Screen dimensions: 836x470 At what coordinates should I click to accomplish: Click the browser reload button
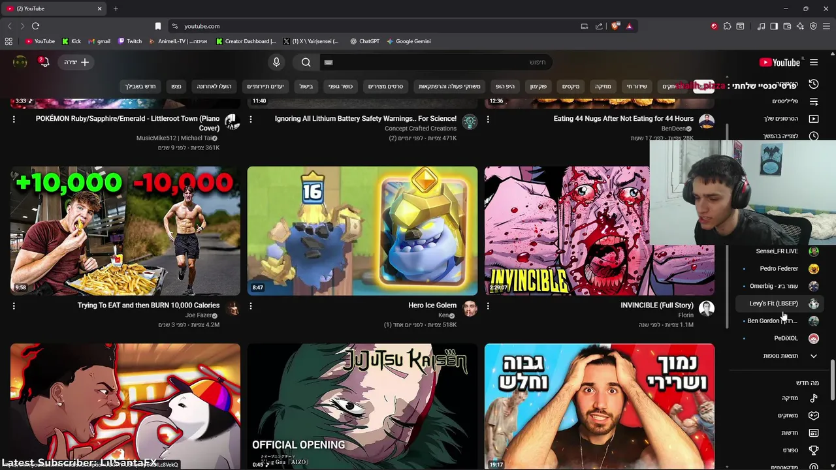pyautogui.click(x=35, y=26)
